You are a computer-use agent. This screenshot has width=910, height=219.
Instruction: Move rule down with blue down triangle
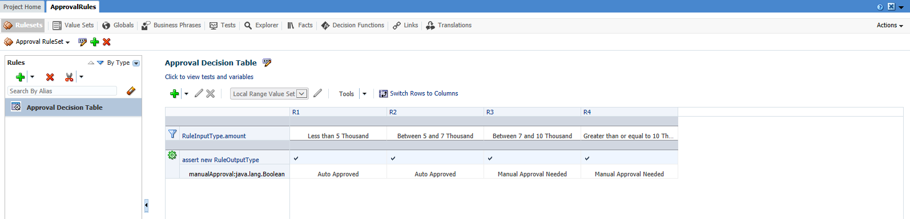click(100, 63)
